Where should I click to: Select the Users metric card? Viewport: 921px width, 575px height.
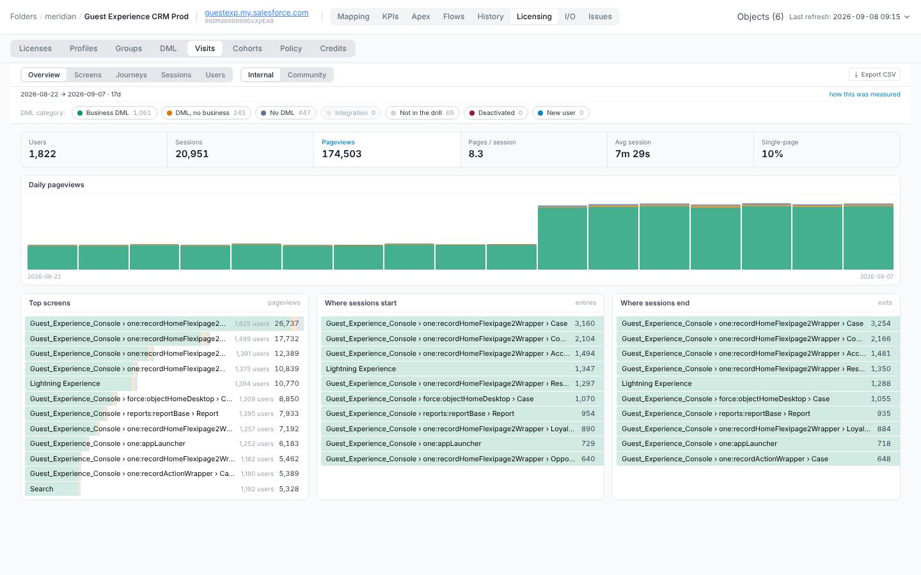pyautogui.click(x=94, y=149)
